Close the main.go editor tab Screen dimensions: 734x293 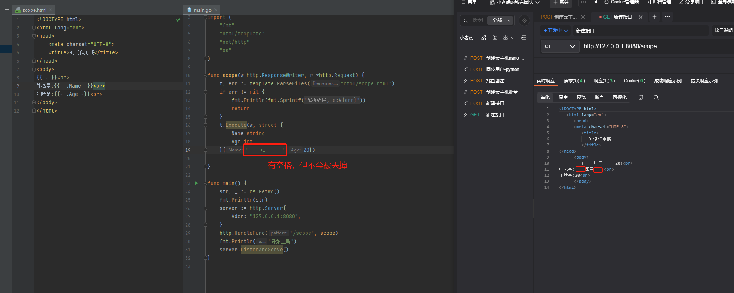tap(216, 10)
